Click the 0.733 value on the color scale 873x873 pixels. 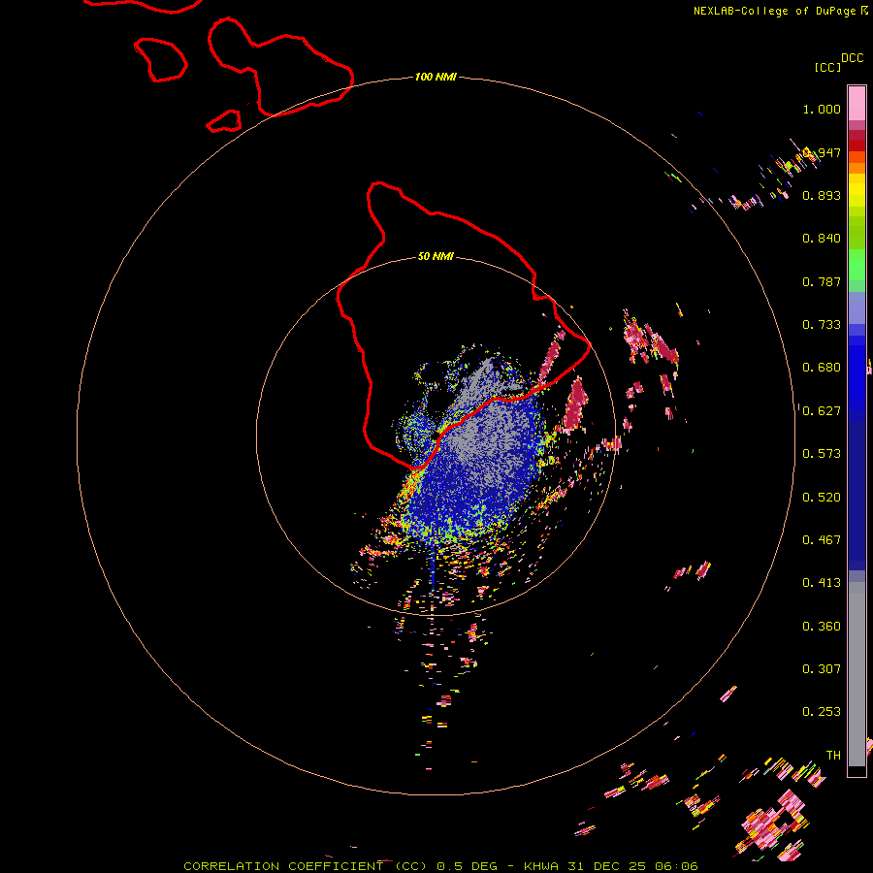[822, 325]
